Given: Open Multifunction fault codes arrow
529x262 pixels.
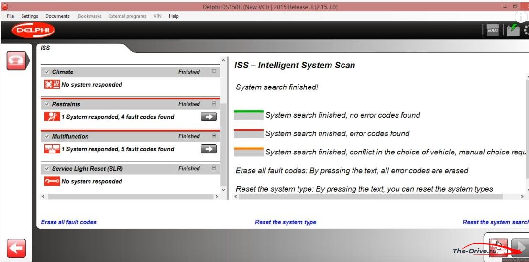Looking at the screenshot, I should [209, 149].
